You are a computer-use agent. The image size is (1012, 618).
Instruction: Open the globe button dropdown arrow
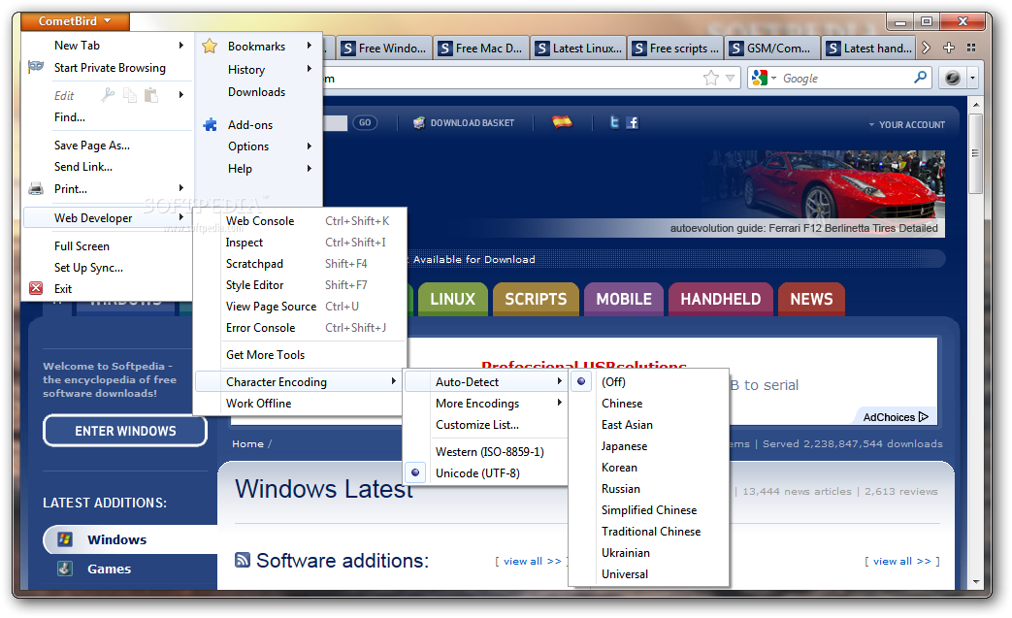pyautogui.click(x=972, y=78)
